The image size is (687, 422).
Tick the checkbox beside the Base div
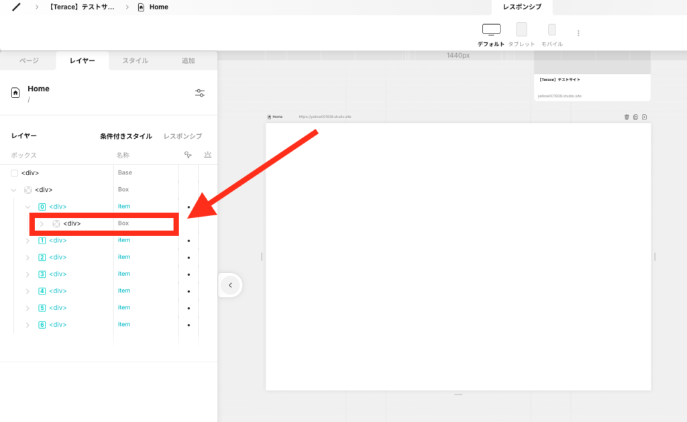15,173
